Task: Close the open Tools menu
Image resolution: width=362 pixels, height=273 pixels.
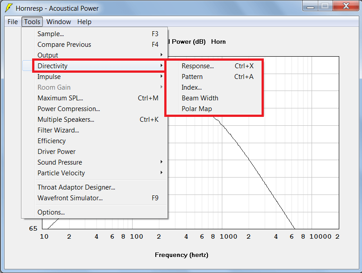Action: point(32,22)
